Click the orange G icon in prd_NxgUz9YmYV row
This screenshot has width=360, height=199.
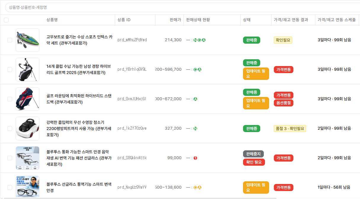pyautogui.click(x=195, y=188)
